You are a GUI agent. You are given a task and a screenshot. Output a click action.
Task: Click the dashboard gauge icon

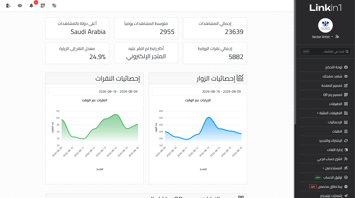tap(346, 67)
